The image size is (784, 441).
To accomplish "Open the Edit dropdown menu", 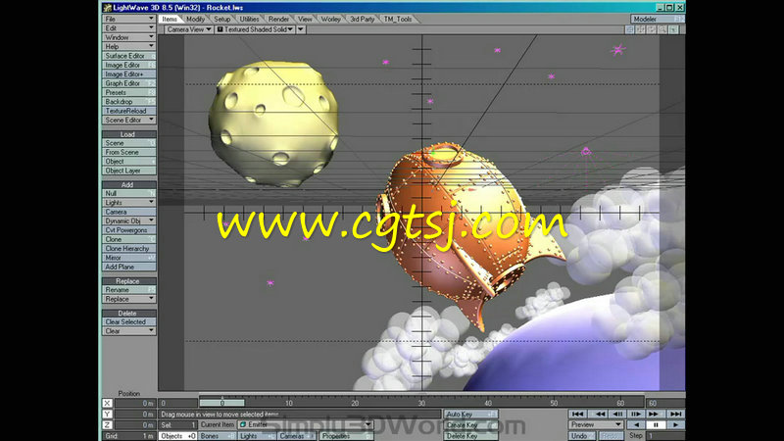I will pos(129,28).
